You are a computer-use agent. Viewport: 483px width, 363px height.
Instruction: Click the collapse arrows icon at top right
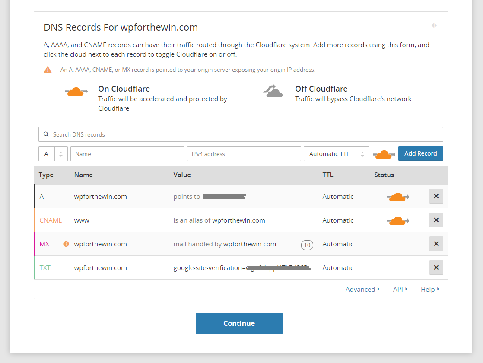point(434,25)
